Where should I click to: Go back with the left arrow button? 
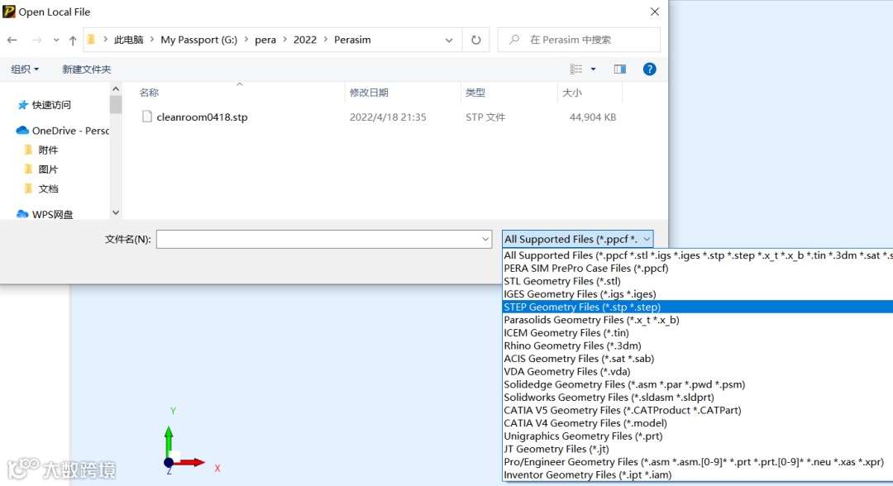pyautogui.click(x=12, y=40)
